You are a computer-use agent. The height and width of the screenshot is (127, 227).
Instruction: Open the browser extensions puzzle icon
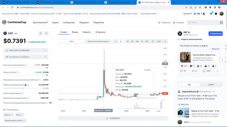(210, 7)
